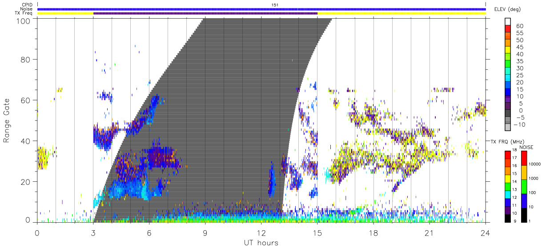
Task: Click the CPID label at top left
Action: [27, 4]
